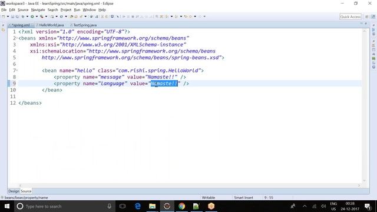Viewport: 377px width, 212px height.
Task: Click the beans/bean/property/name status path
Action: point(26,198)
